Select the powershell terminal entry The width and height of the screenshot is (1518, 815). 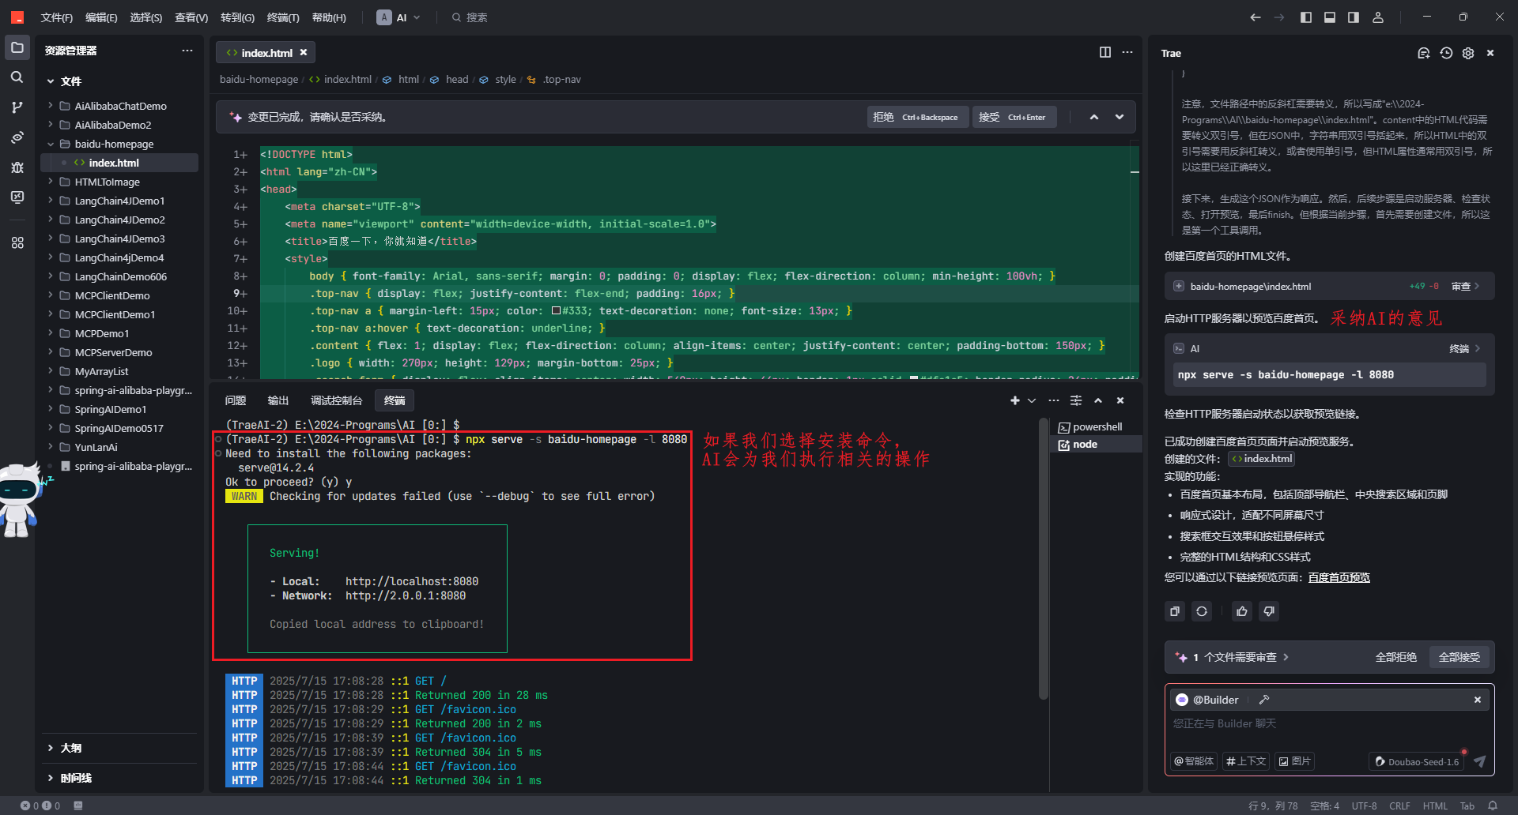point(1096,426)
